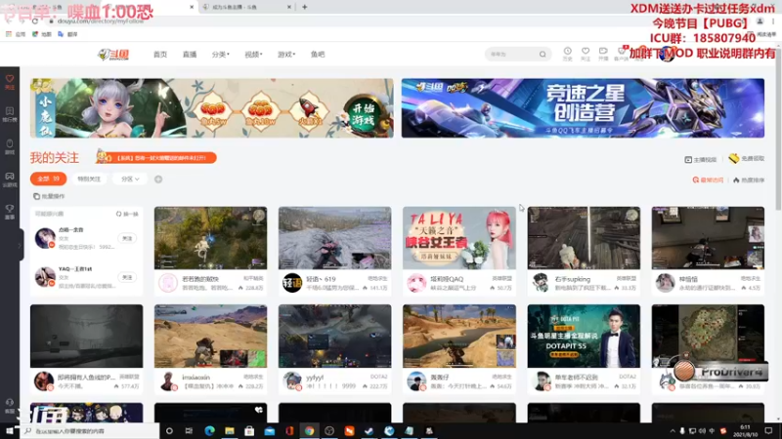
Task: Follow YAQ recommended streamer via 关注 button
Action: point(127,277)
